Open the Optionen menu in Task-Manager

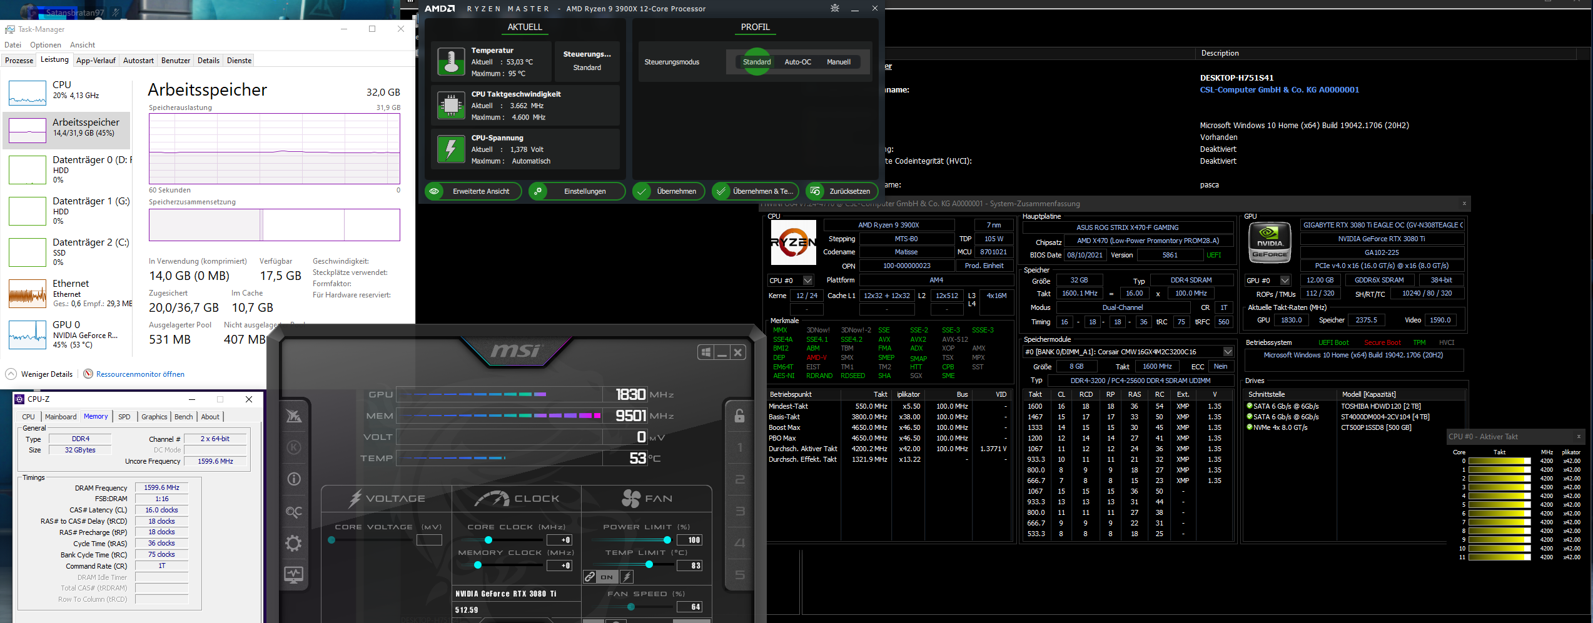[x=46, y=45]
